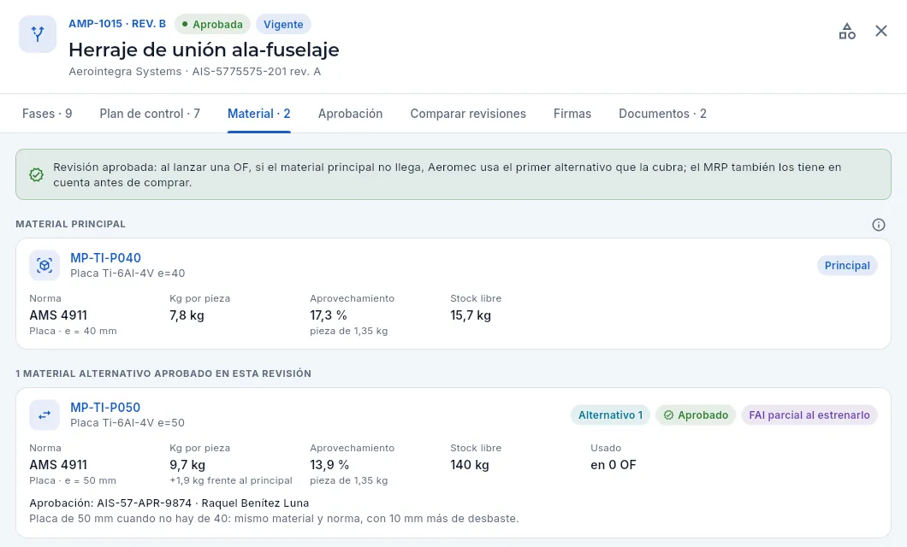Screen dimensions: 907x547
Task: Click the routing fork icon beside AMP-1015
Action: [38, 34]
